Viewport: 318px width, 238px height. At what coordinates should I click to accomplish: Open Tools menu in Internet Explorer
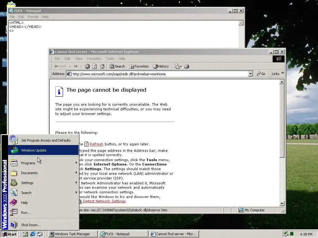pos(110,59)
